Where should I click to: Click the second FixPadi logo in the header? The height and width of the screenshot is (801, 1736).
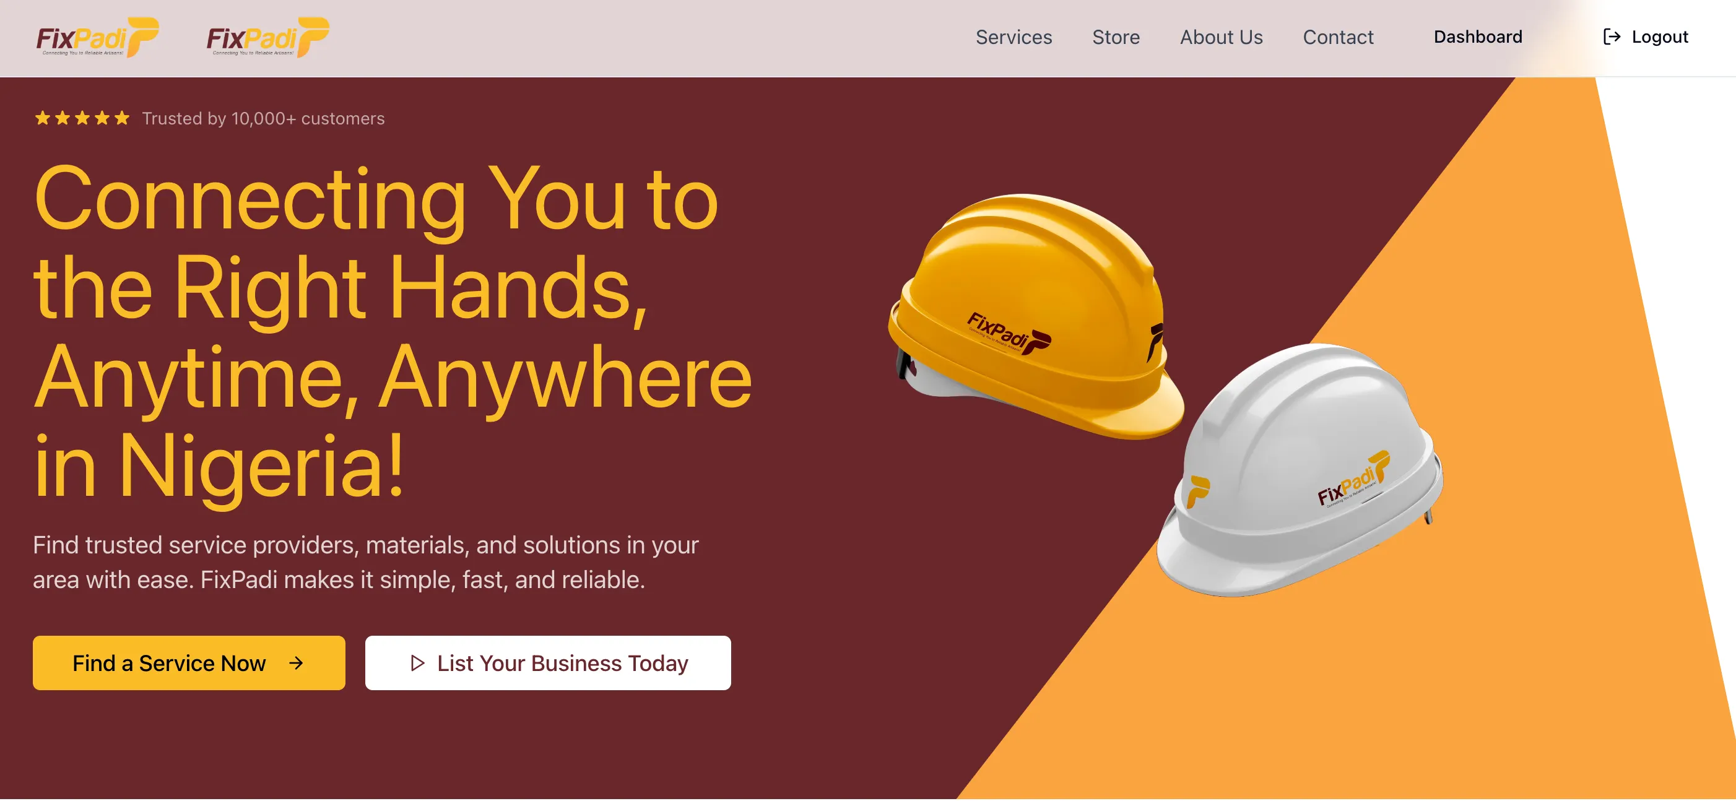[267, 38]
